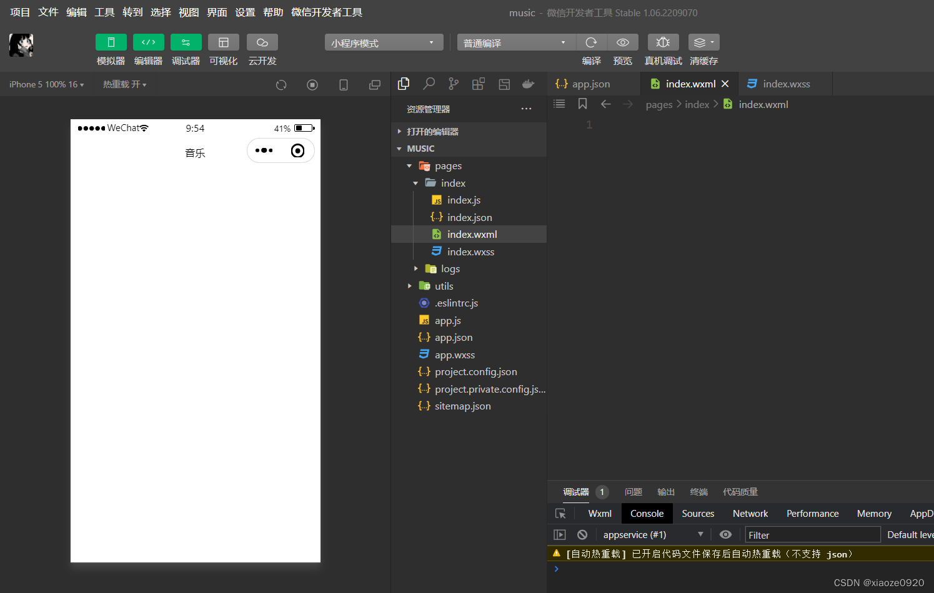
Task: Open index.json file in tree
Action: (x=469, y=217)
